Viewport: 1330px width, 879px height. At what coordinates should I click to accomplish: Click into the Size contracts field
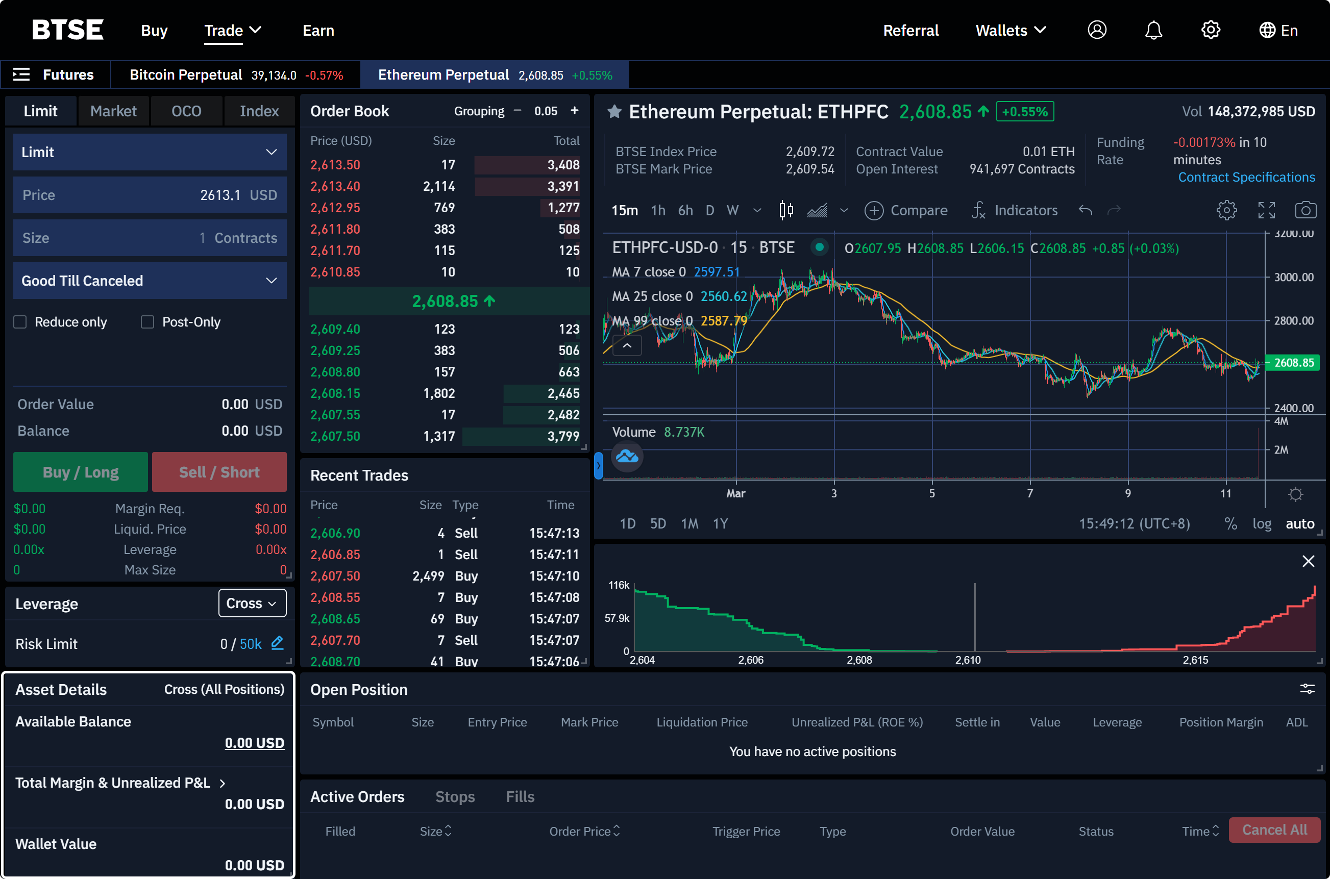pyautogui.click(x=150, y=238)
